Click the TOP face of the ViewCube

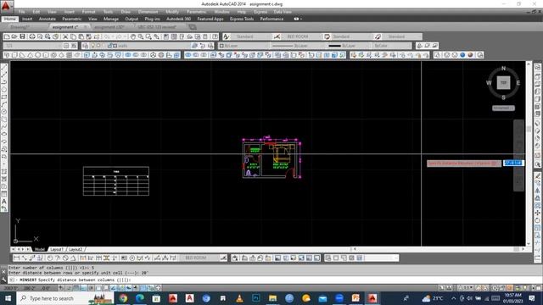[503, 83]
